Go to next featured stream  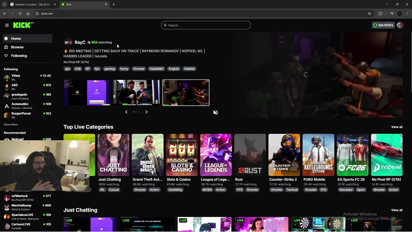tap(146, 112)
